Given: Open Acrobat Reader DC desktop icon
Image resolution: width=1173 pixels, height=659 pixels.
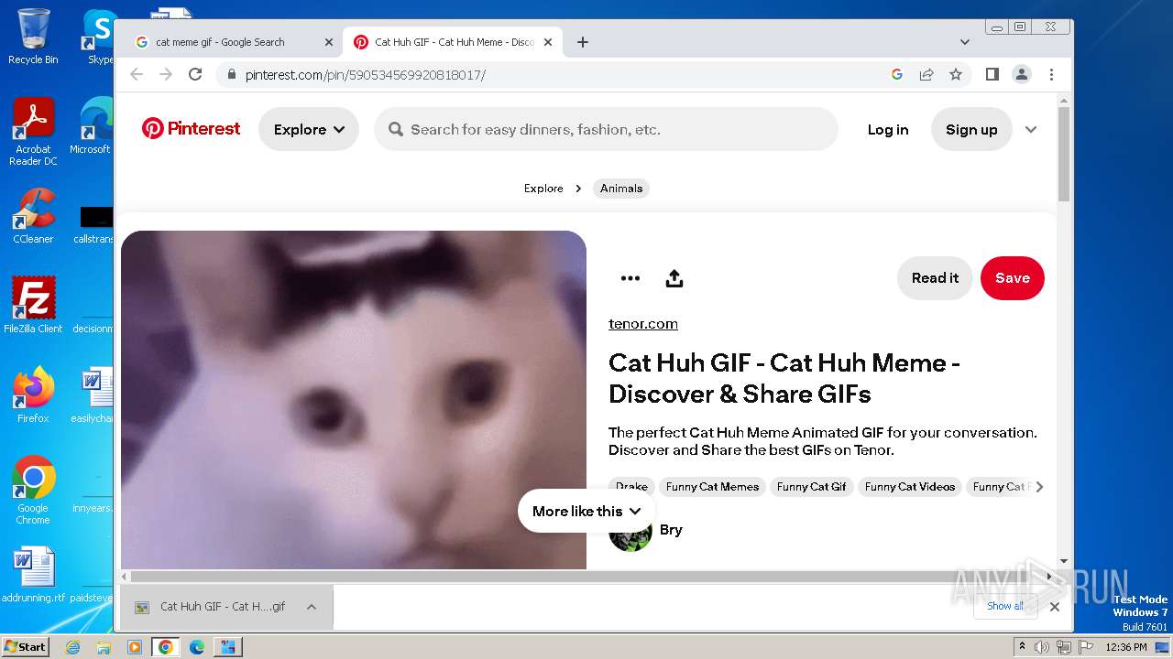Looking at the screenshot, I should (33, 132).
